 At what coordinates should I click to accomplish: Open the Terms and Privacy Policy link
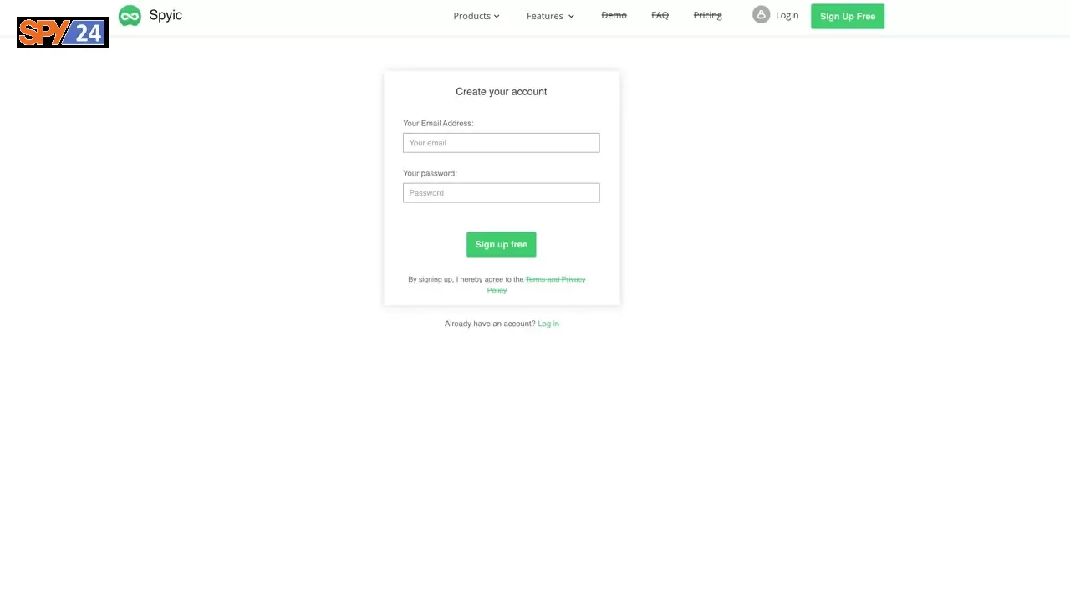click(537, 284)
